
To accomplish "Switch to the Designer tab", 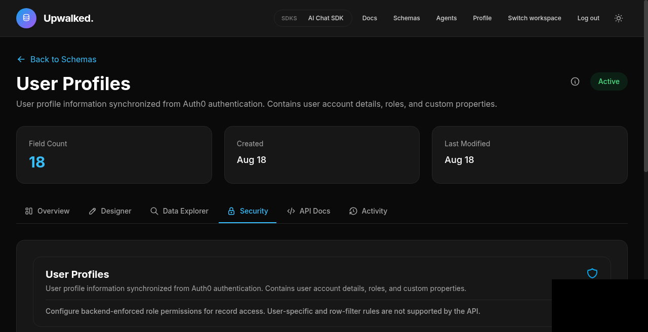I will click(x=110, y=211).
